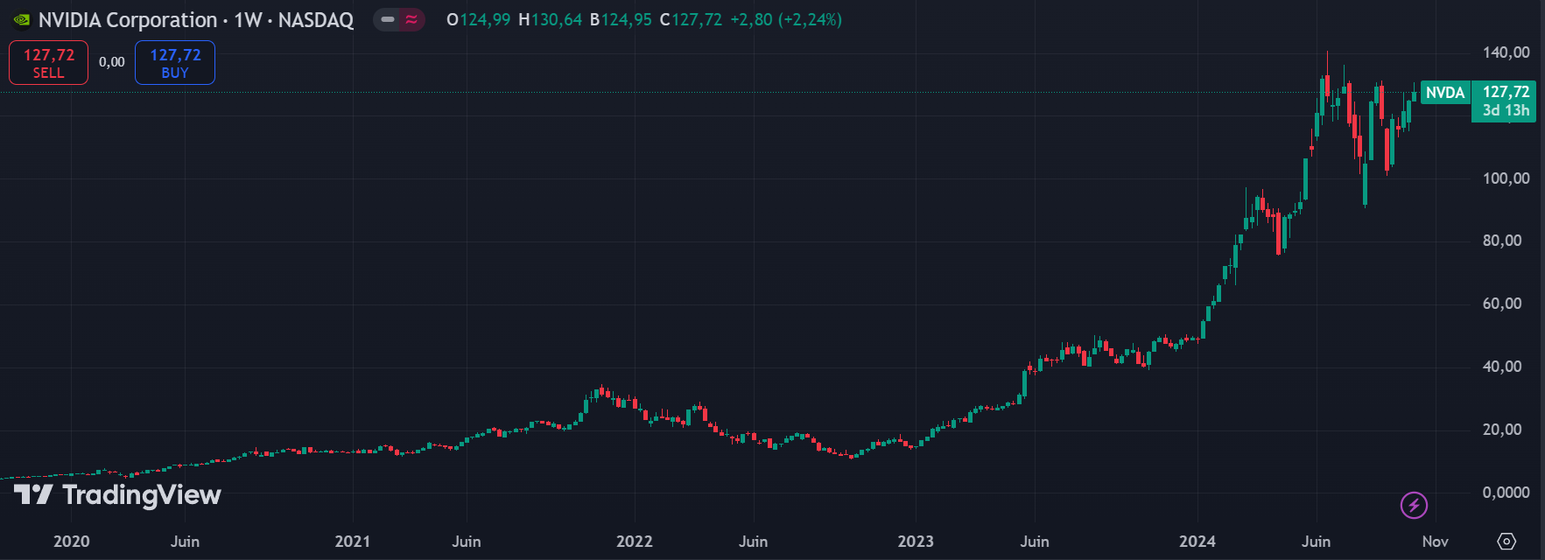Image resolution: width=1545 pixels, height=560 pixels.
Task: Click the change value +2,80 (+2,24%)
Action: pyautogui.click(x=786, y=19)
